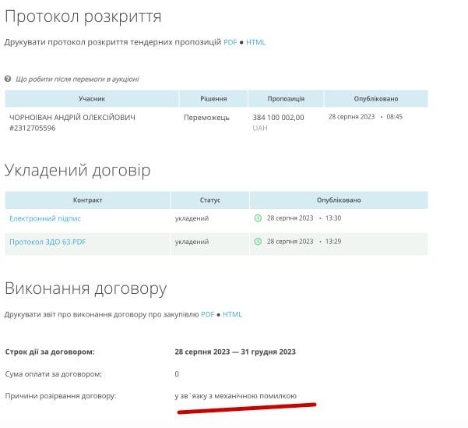Image resolution: width=468 pixels, height=428 pixels.
Task: Click clock icon beside 13:29 publication time
Action: point(258,242)
